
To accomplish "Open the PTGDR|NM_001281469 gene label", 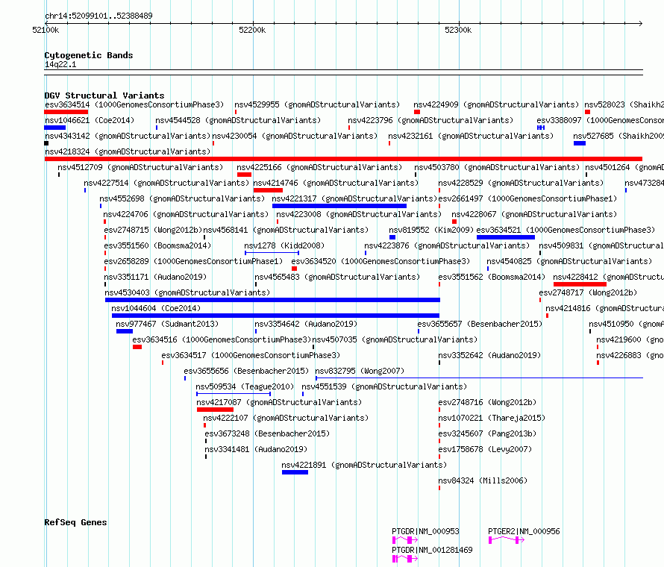I will click(432, 550).
